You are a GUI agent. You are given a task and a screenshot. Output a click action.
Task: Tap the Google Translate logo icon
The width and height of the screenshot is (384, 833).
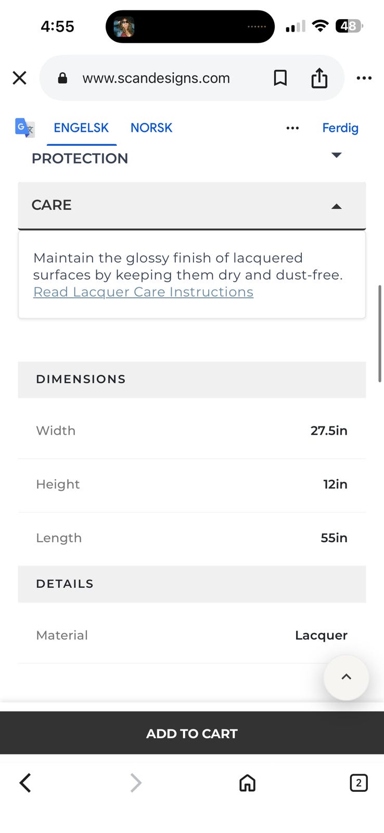[24, 128]
